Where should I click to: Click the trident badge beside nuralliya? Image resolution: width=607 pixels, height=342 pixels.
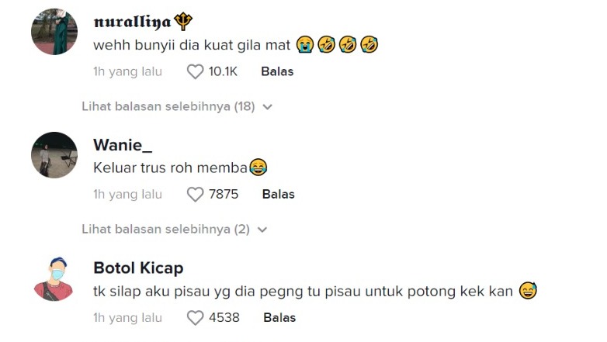(185, 22)
